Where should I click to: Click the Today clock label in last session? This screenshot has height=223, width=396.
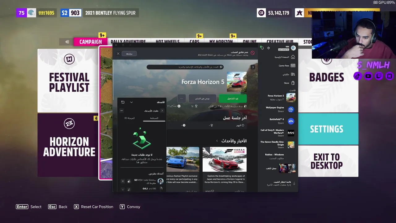point(240,125)
